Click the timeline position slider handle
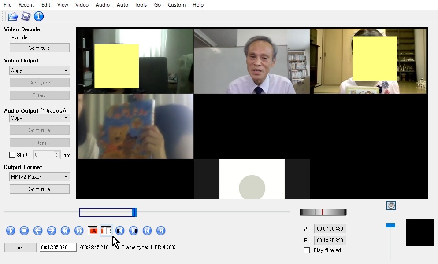438x264 pixels. (x=134, y=212)
